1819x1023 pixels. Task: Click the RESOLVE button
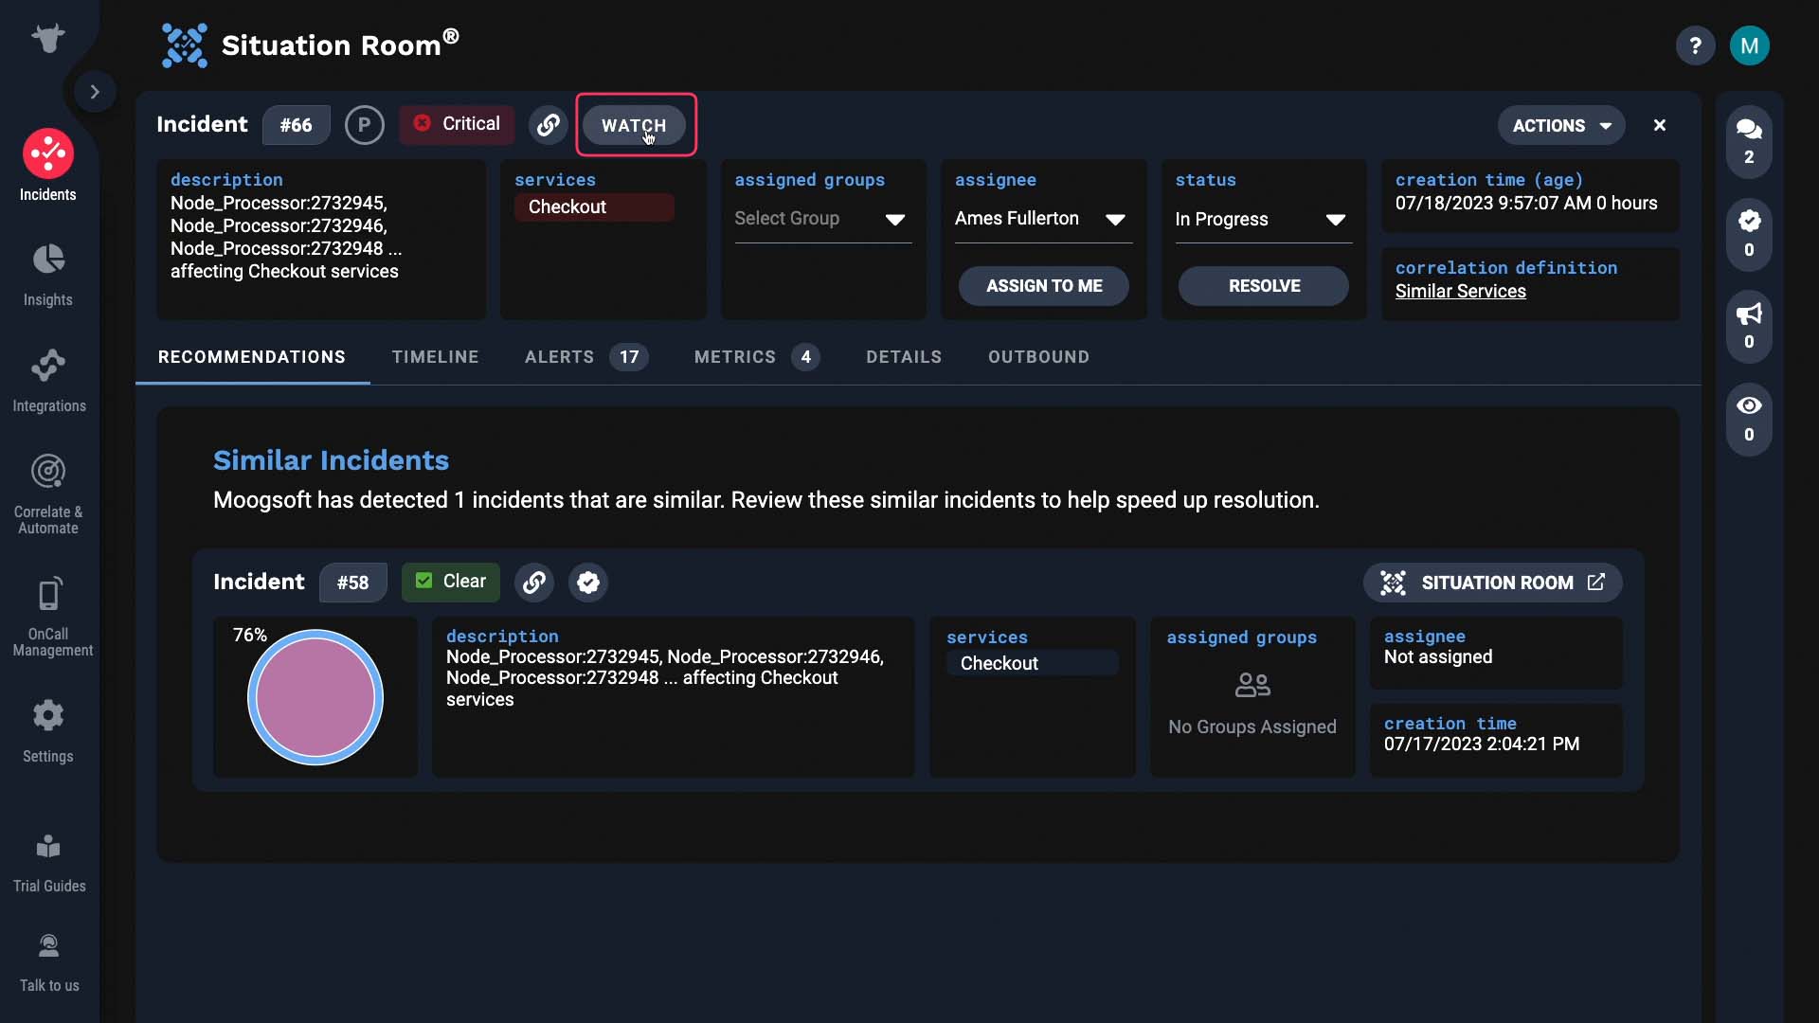pos(1264,286)
